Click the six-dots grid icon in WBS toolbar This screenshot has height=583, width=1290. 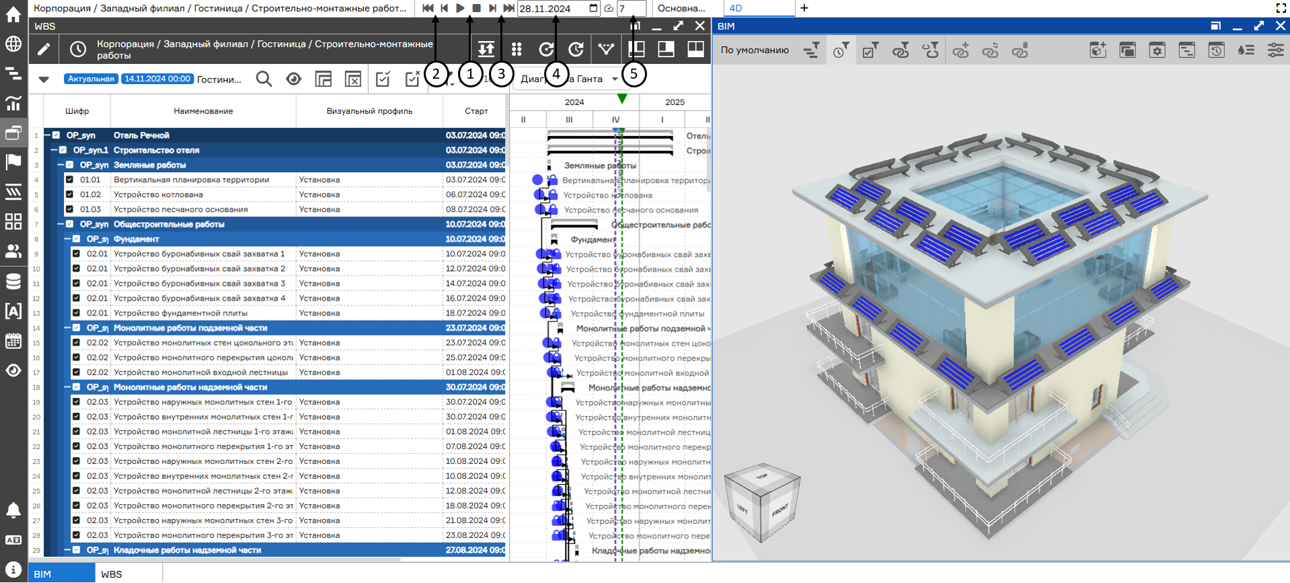[517, 49]
